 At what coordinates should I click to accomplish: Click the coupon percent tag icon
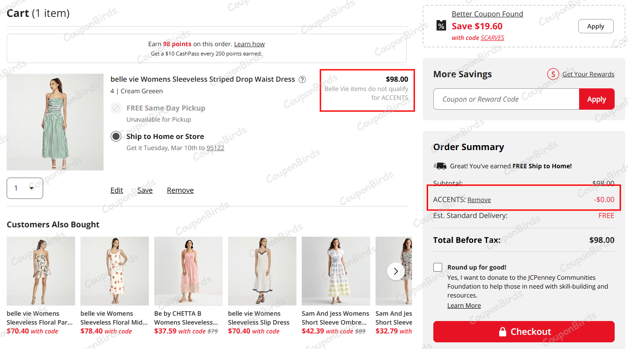coord(441,26)
